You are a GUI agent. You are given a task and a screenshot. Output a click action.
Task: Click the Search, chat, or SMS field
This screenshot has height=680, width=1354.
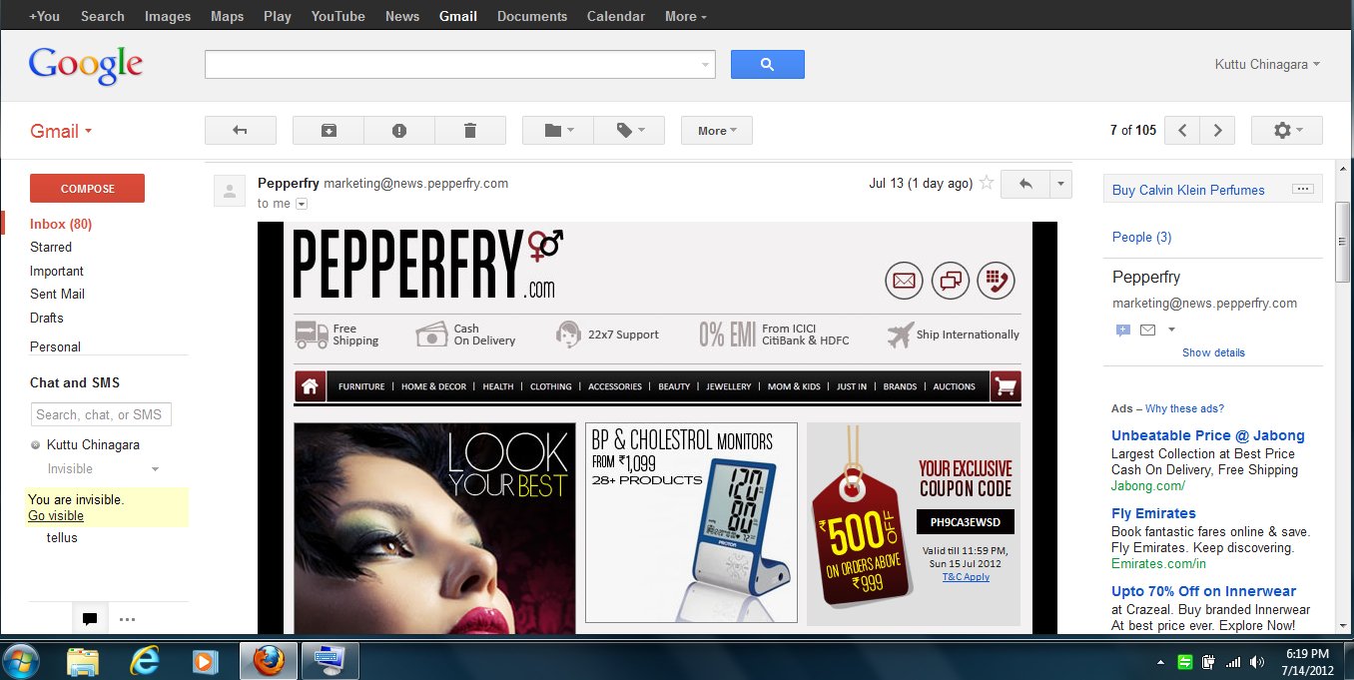[101, 414]
